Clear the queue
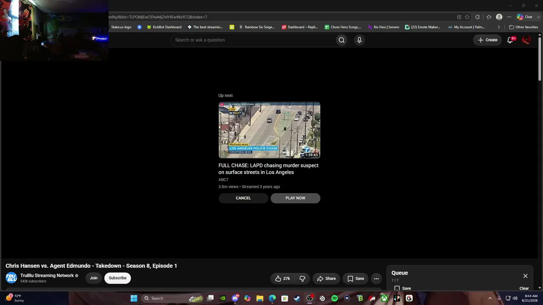The width and height of the screenshot is (543, 305). coord(524,288)
